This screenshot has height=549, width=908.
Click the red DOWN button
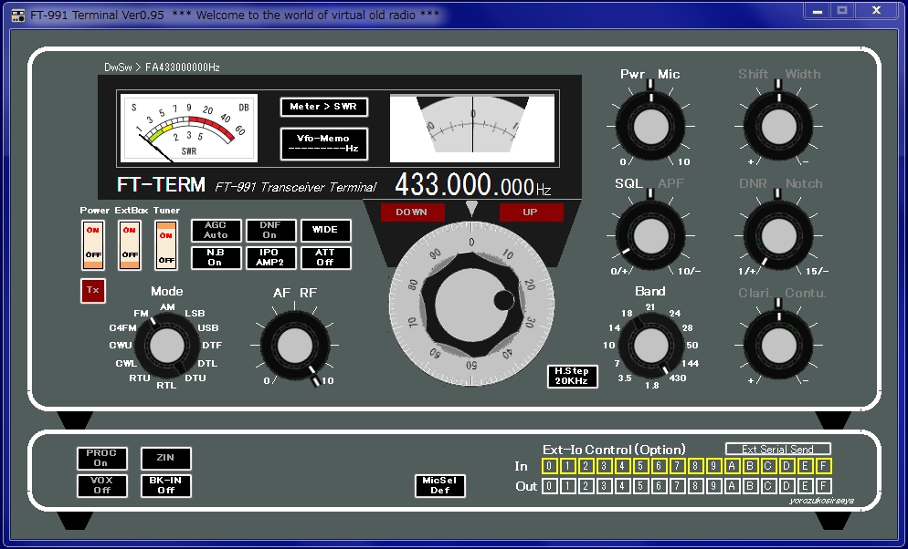coord(412,212)
